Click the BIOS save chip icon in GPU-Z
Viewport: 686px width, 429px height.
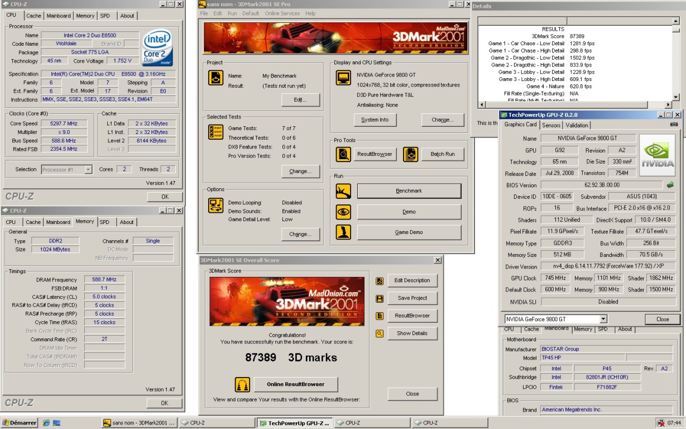click(x=670, y=185)
